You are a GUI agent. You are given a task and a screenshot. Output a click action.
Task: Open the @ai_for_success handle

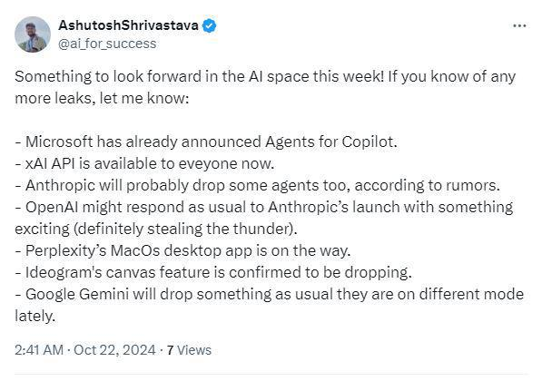tap(107, 44)
